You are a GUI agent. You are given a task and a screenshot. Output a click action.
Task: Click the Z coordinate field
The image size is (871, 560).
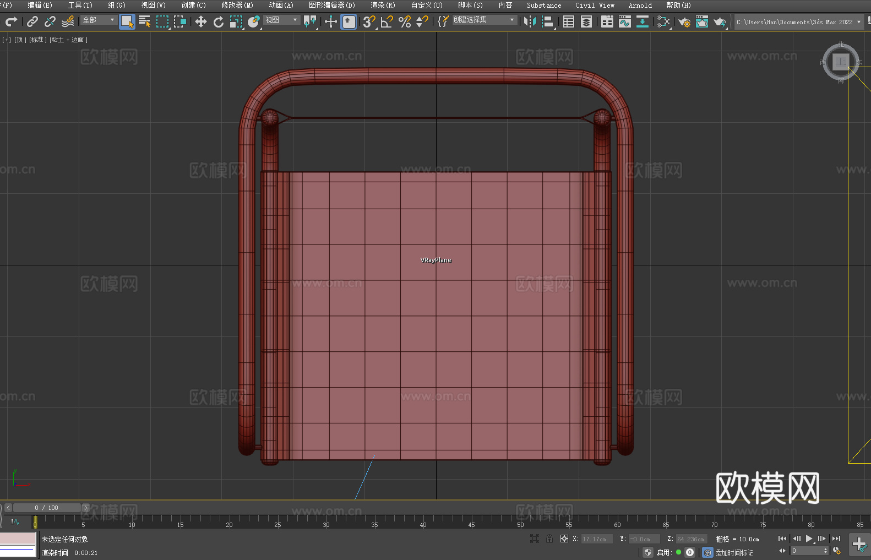tap(692, 539)
